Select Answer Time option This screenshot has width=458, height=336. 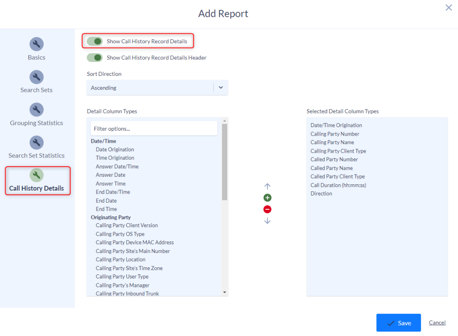(x=111, y=183)
